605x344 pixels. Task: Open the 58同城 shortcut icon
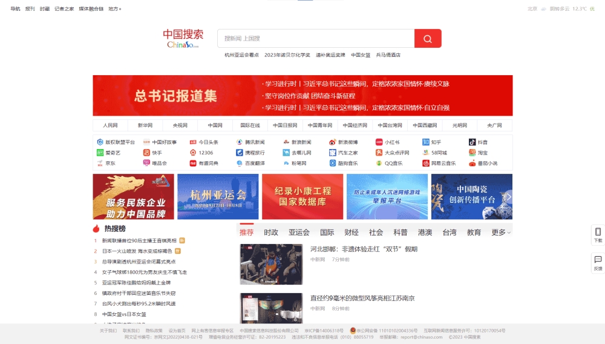(425, 153)
